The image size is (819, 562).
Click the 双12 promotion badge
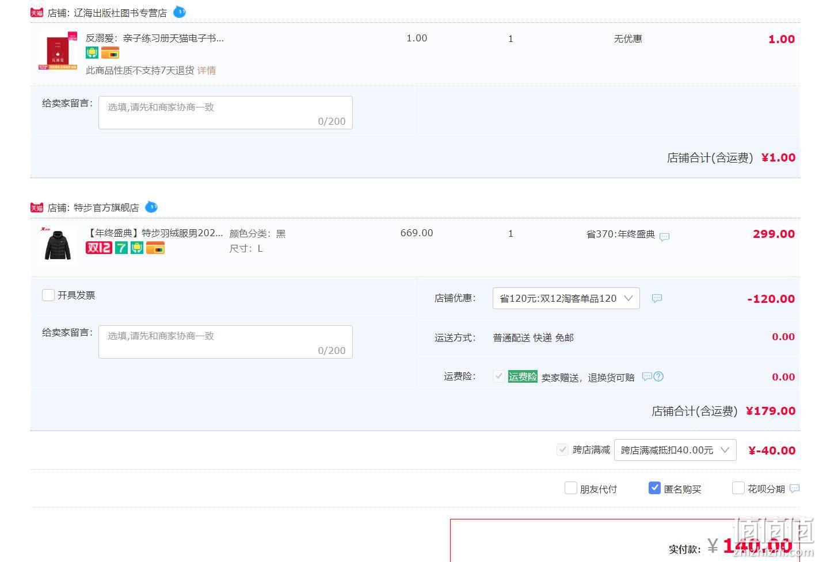click(99, 248)
